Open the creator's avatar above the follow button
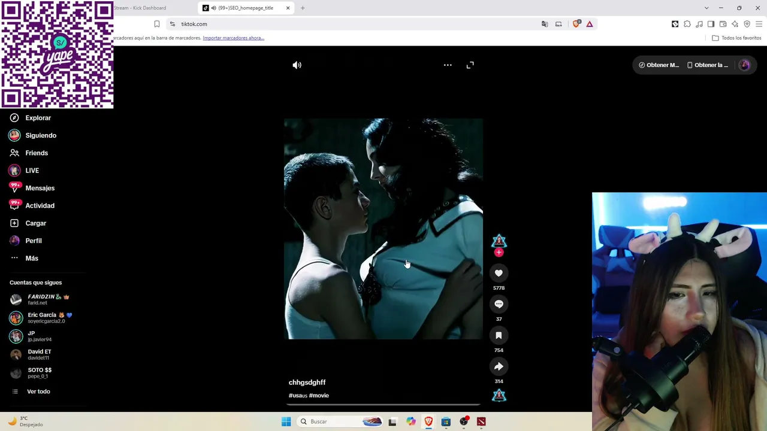 click(x=499, y=241)
